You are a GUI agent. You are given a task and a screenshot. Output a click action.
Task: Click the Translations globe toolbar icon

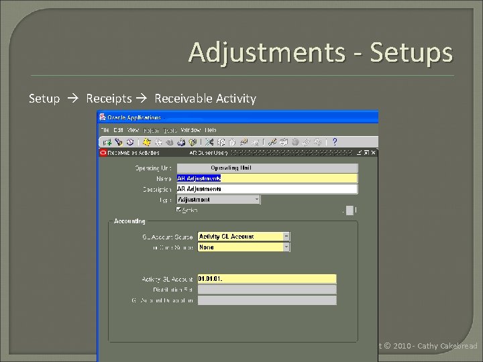tap(295, 142)
